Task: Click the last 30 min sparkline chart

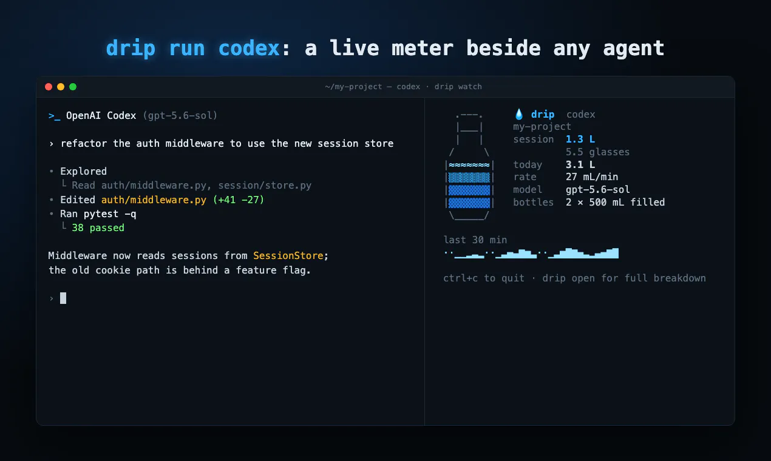Action: (531, 253)
